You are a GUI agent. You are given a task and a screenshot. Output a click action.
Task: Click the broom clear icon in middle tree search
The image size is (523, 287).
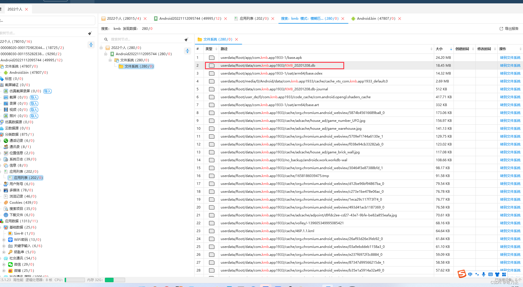pyautogui.click(x=186, y=39)
